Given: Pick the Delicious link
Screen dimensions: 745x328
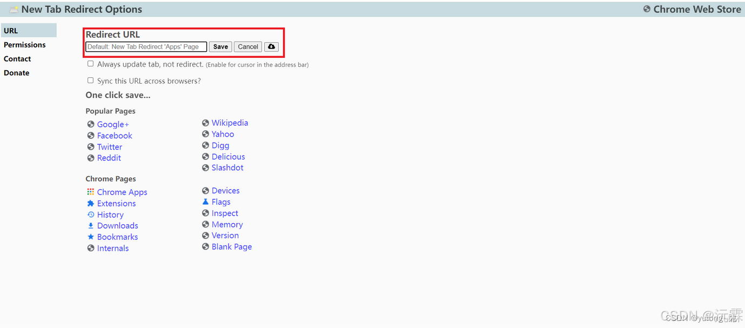Looking at the screenshot, I should tap(228, 157).
